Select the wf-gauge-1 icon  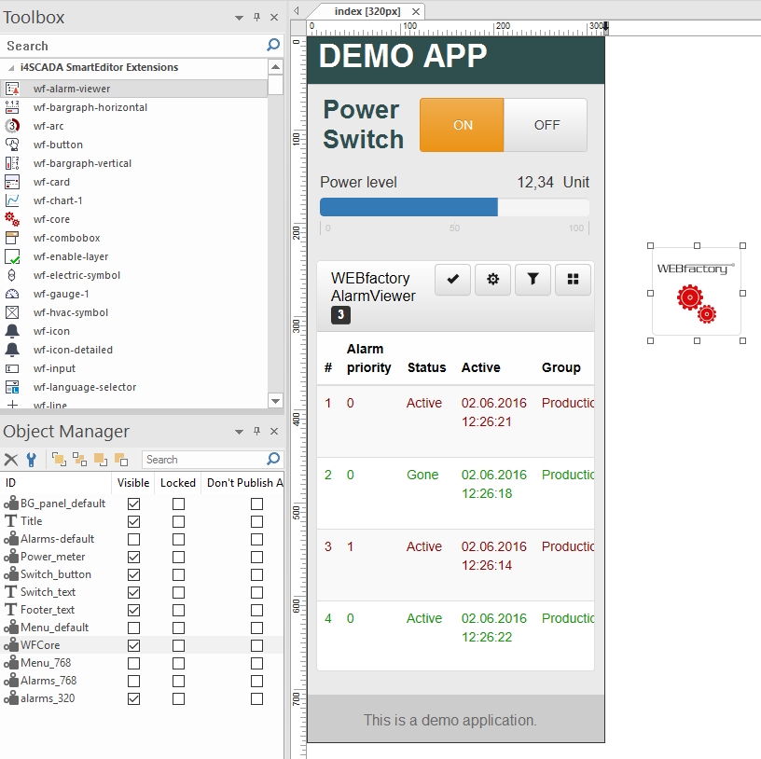pyautogui.click(x=12, y=294)
